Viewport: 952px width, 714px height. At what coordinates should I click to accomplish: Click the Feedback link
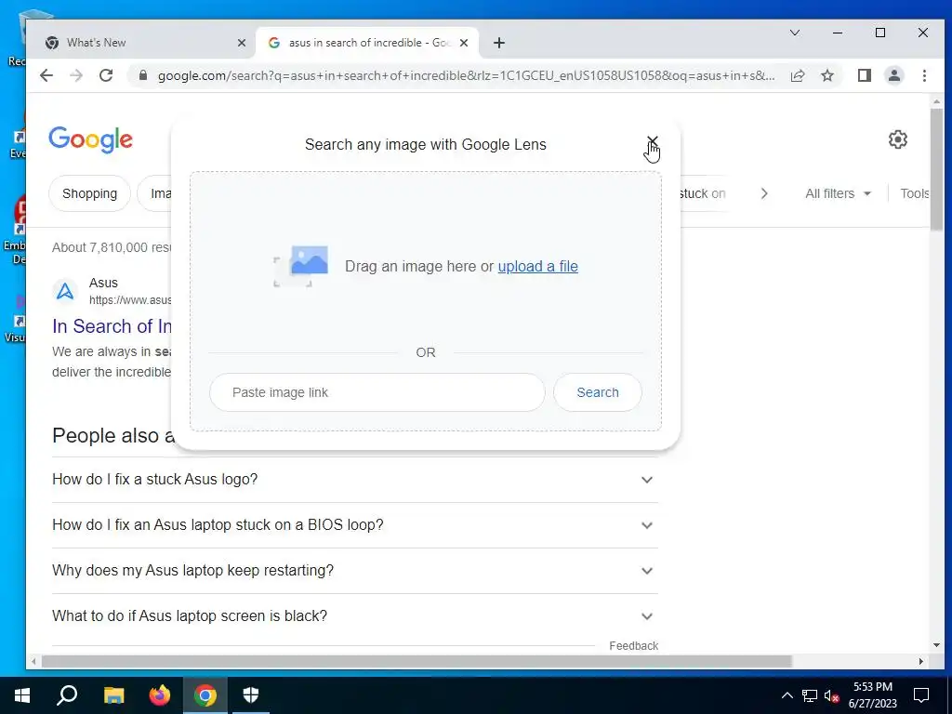(633, 646)
